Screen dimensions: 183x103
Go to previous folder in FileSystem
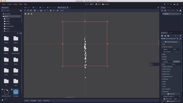(x=2, y=11)
